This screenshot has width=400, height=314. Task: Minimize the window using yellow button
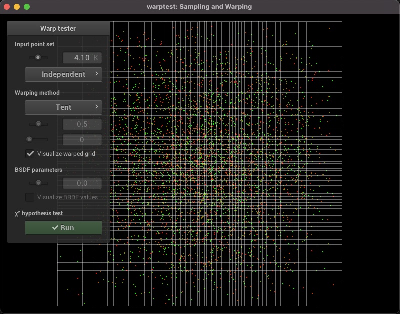tap(17, 7)
